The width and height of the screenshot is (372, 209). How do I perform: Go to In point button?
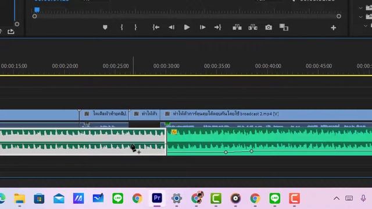point(156,27)
